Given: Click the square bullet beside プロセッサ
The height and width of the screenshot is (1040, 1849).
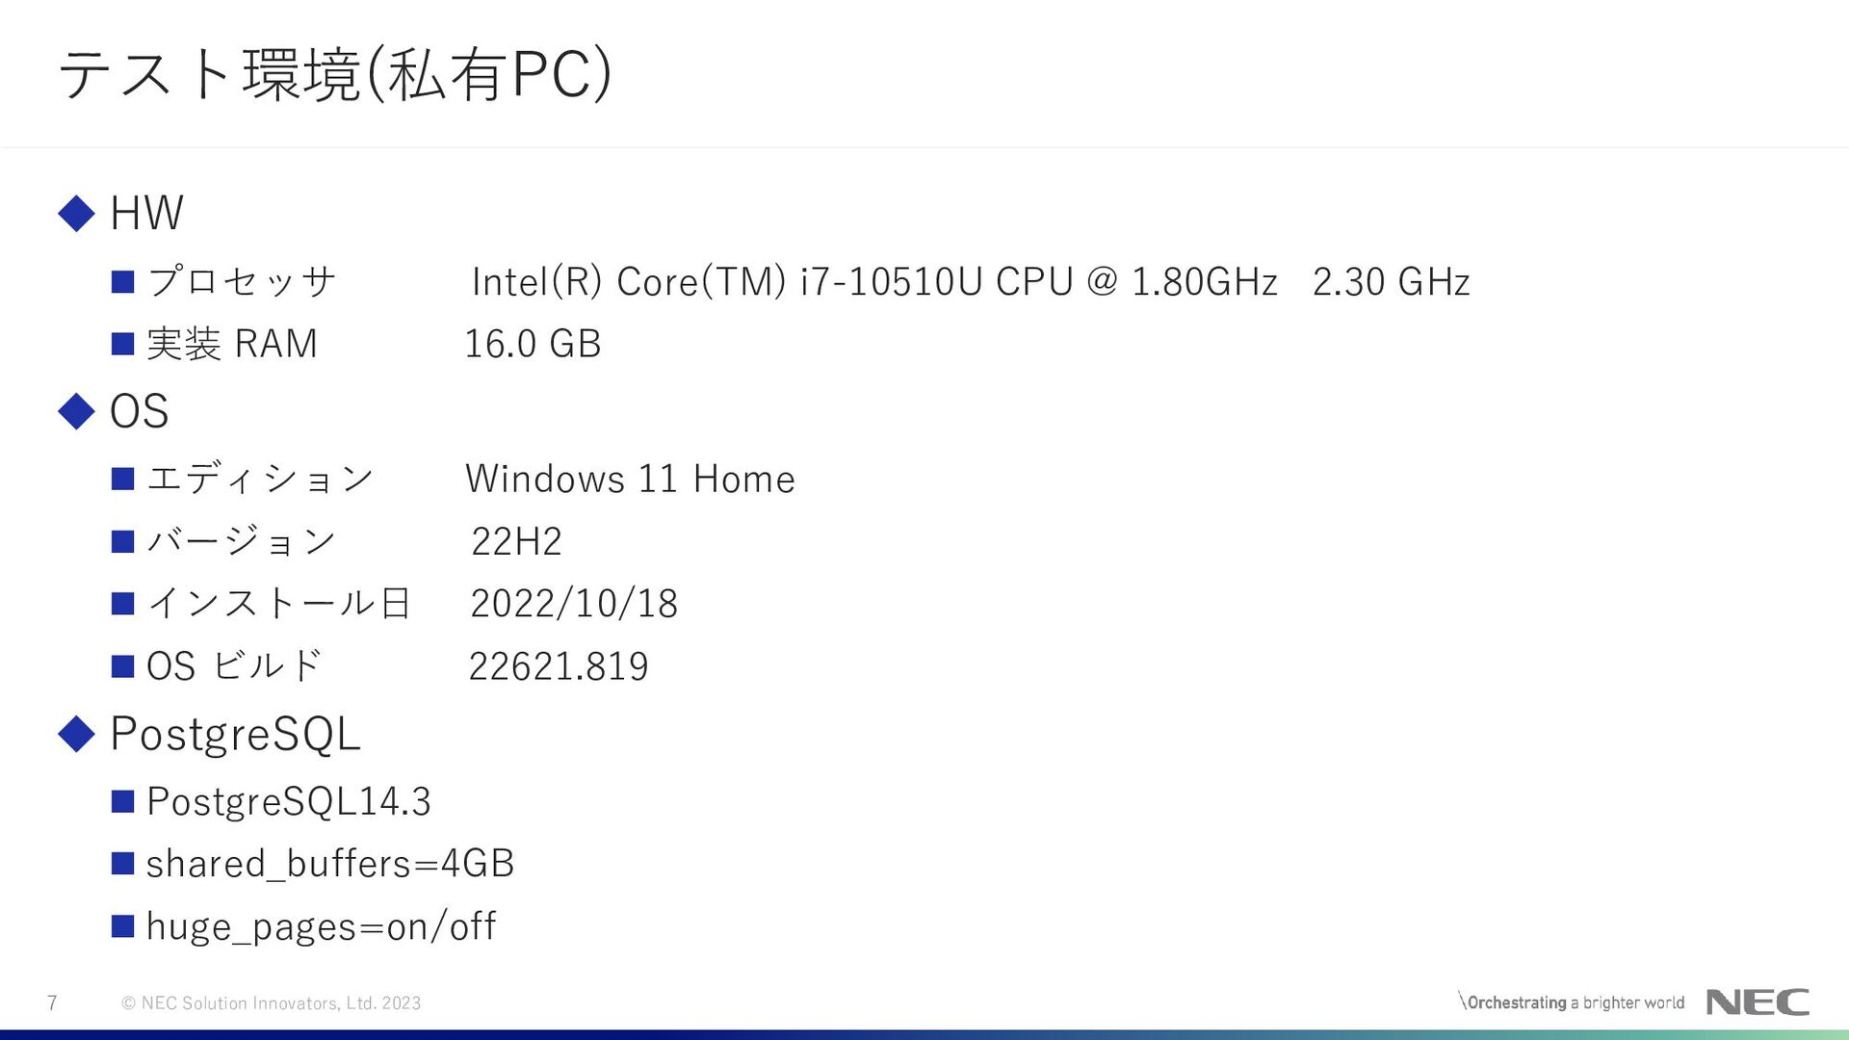Looking at the screenshot, I should click(x=122, y=282).
